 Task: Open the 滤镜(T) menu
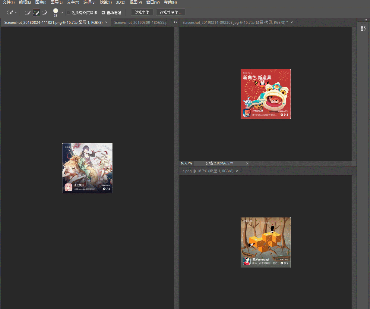click(106, 2)
